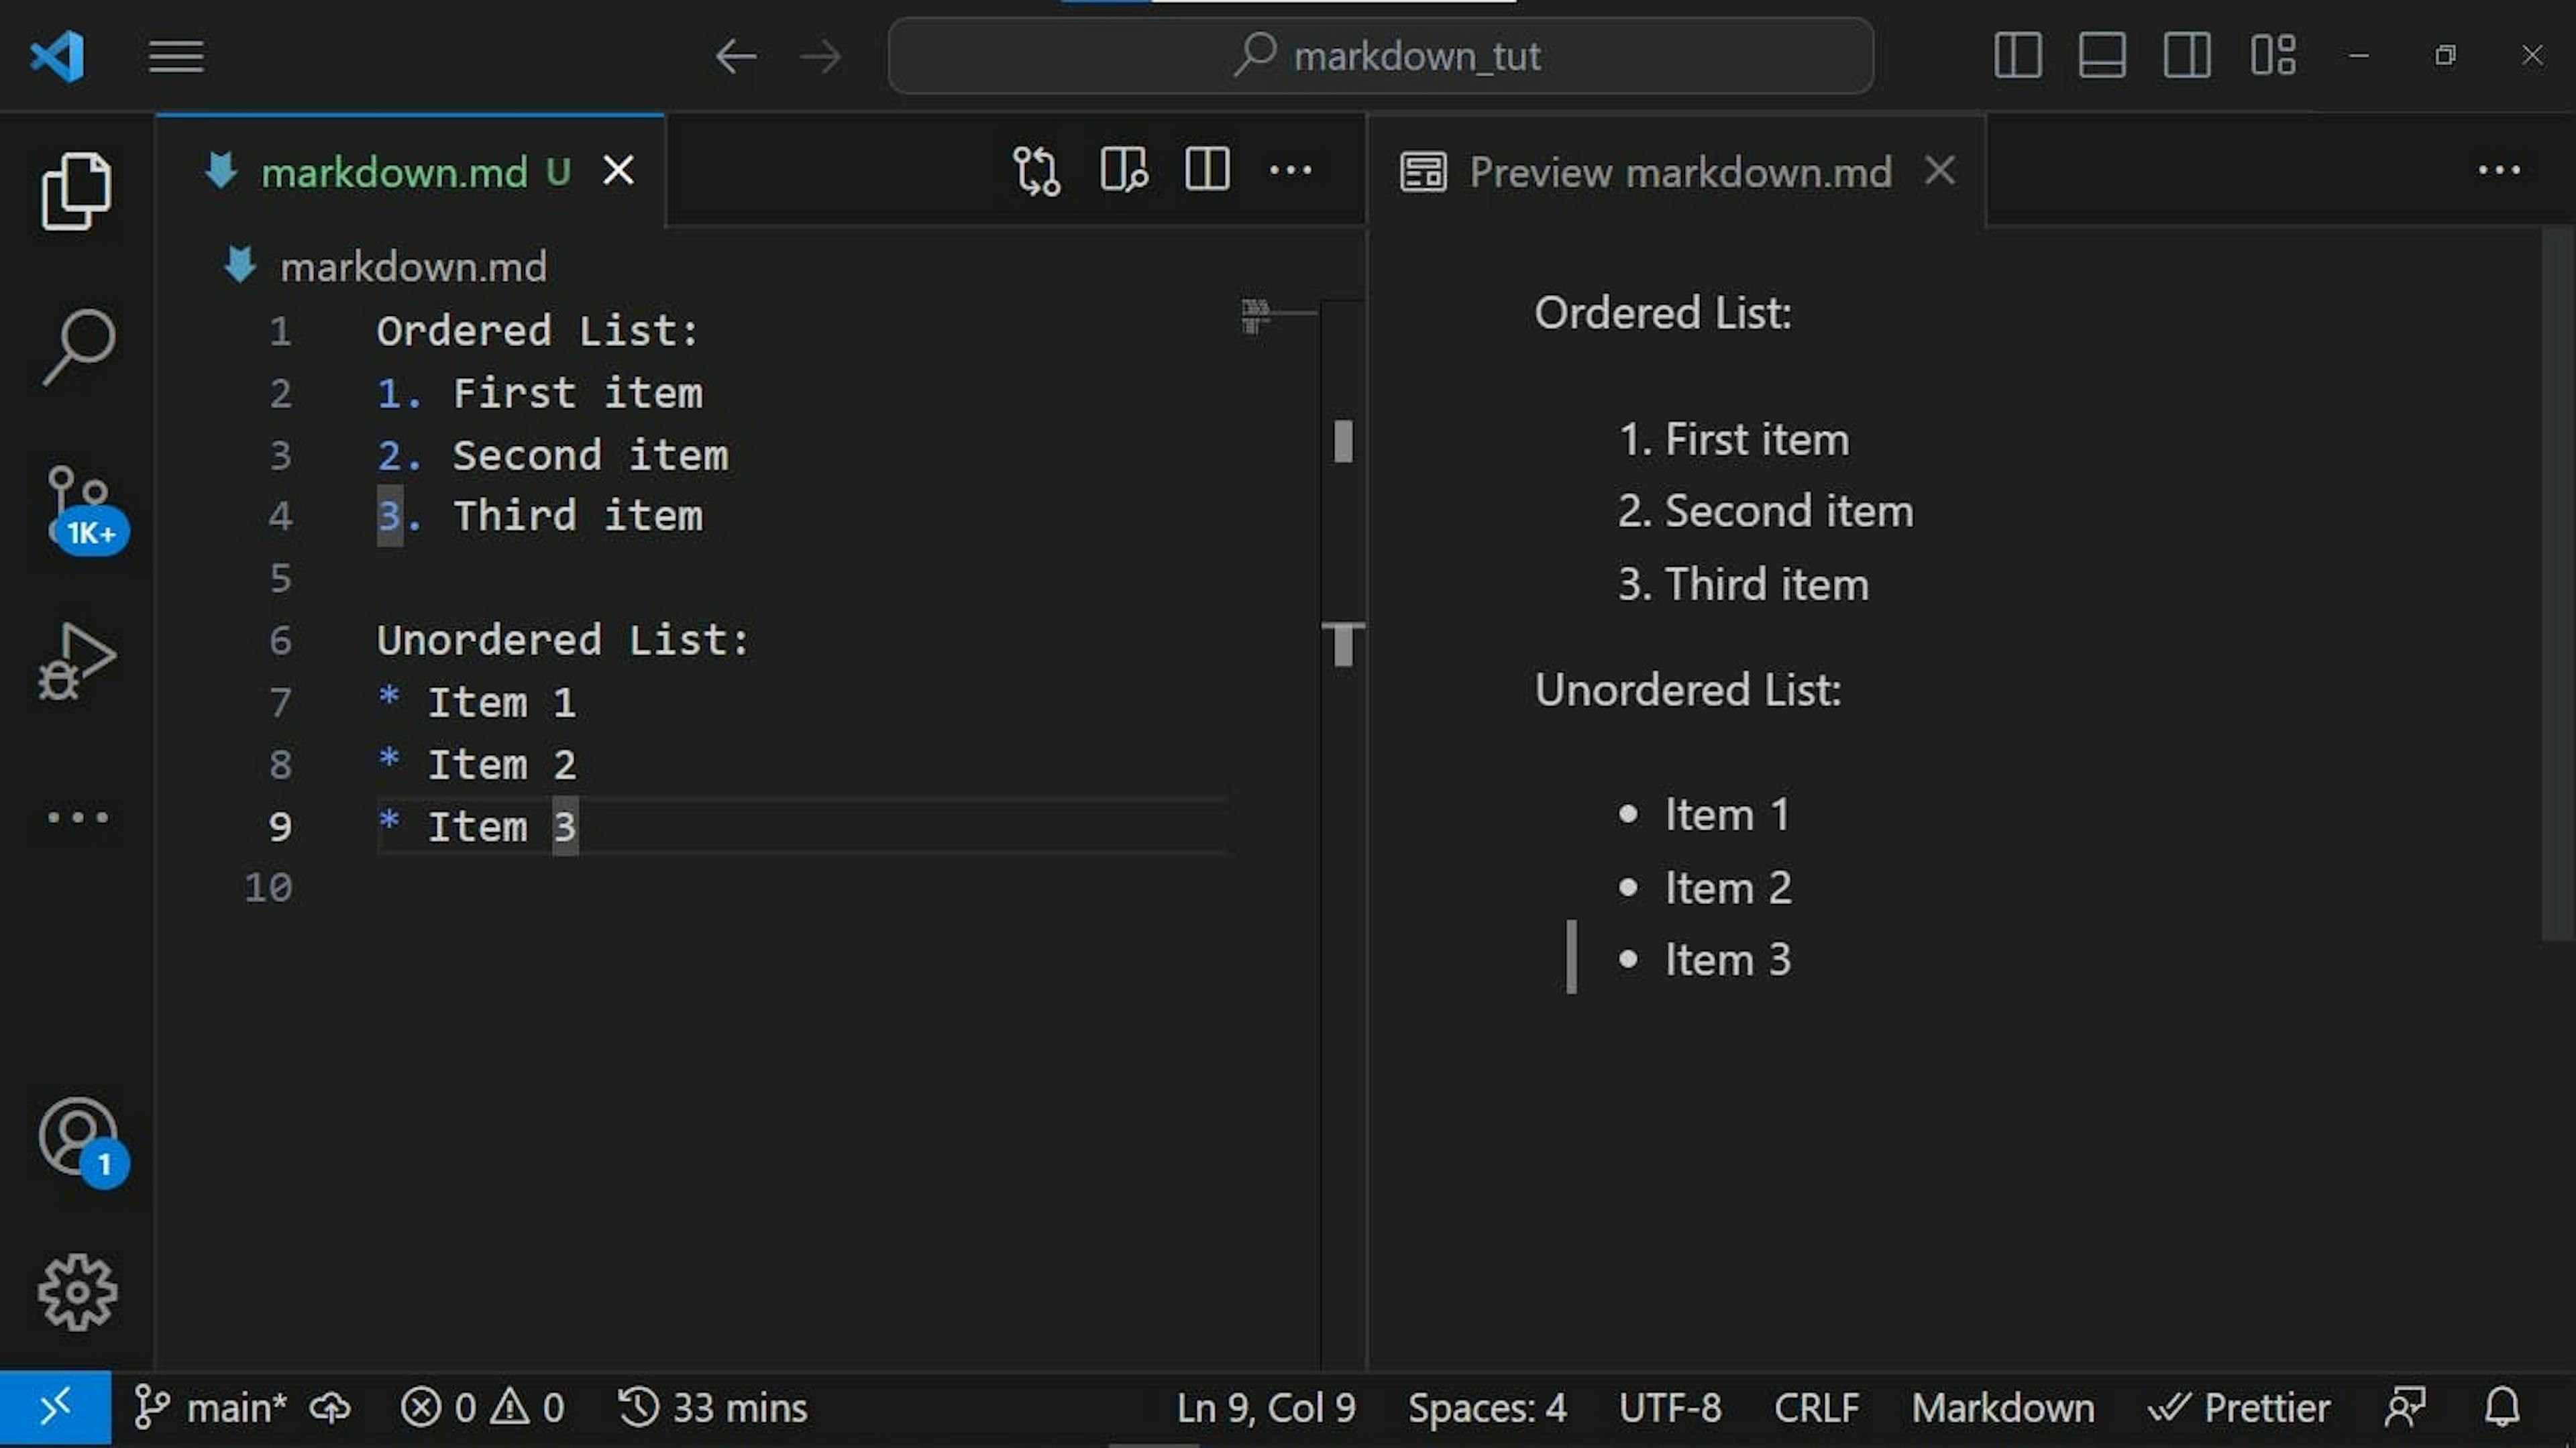Click the preview pane vertical scrollbar
This screenshot has width=2576, height=1448.
click(2558, 583)
